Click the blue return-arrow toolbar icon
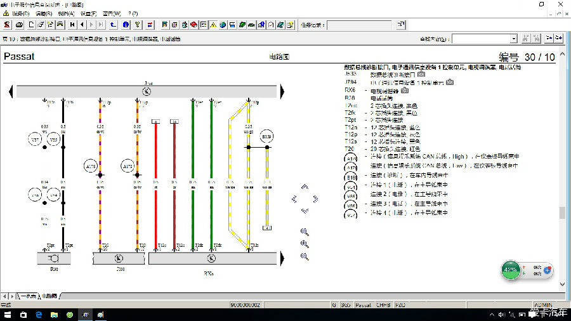The image size is (571, 321). point(114,25)
